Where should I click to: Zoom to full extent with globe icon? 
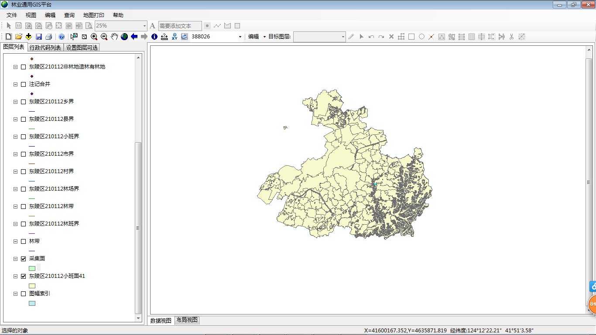(124, 37)
